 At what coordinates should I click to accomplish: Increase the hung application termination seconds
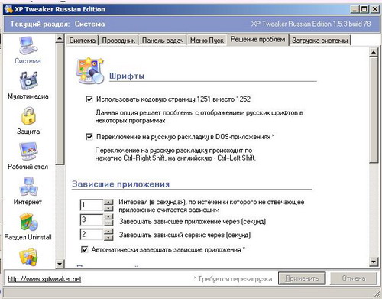pyautogui.click(x=108, y=216)
